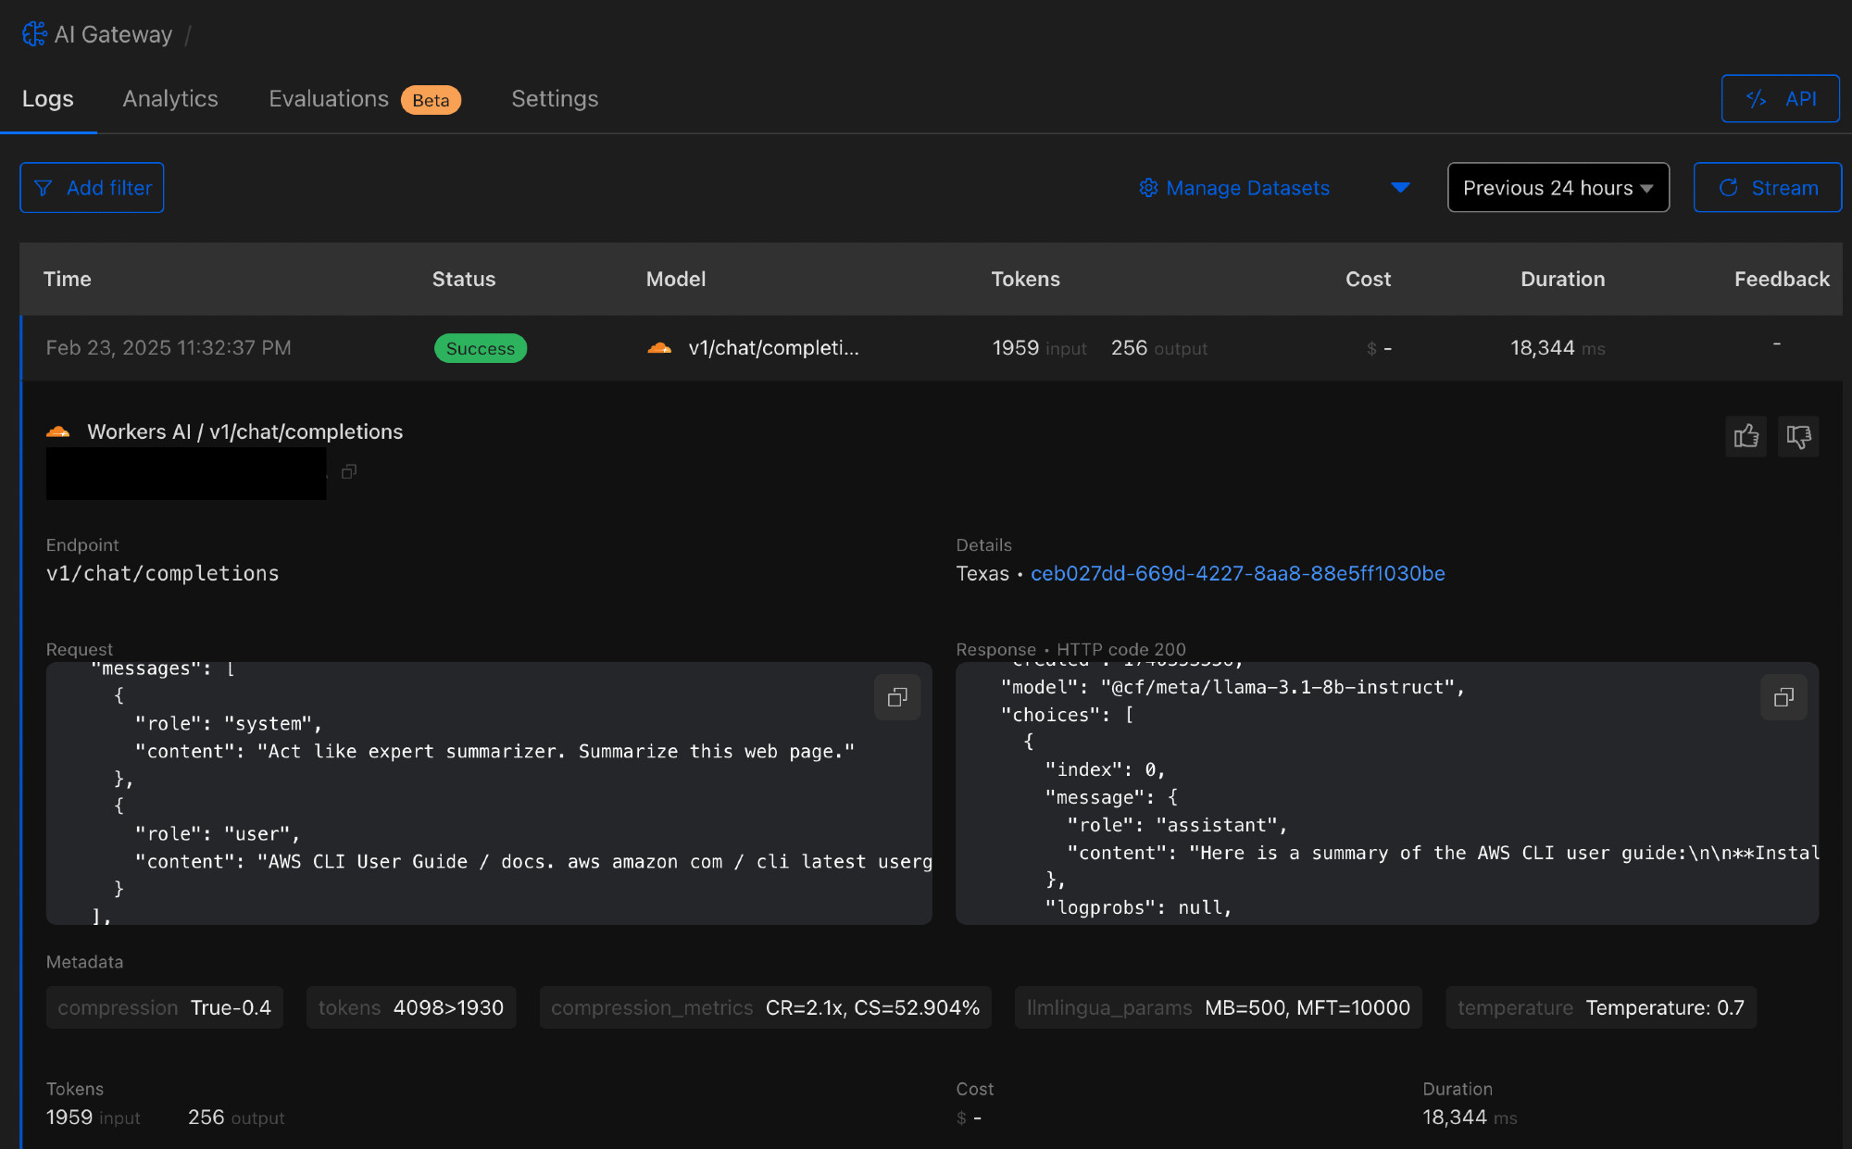Copy the redacted log ID
Image resolution: width=1852 pixels, height=1149 pixels.
coord(349,472)
